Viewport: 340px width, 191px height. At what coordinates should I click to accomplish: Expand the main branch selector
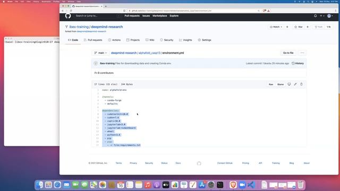pyautogui.click(x=100, y=53)
